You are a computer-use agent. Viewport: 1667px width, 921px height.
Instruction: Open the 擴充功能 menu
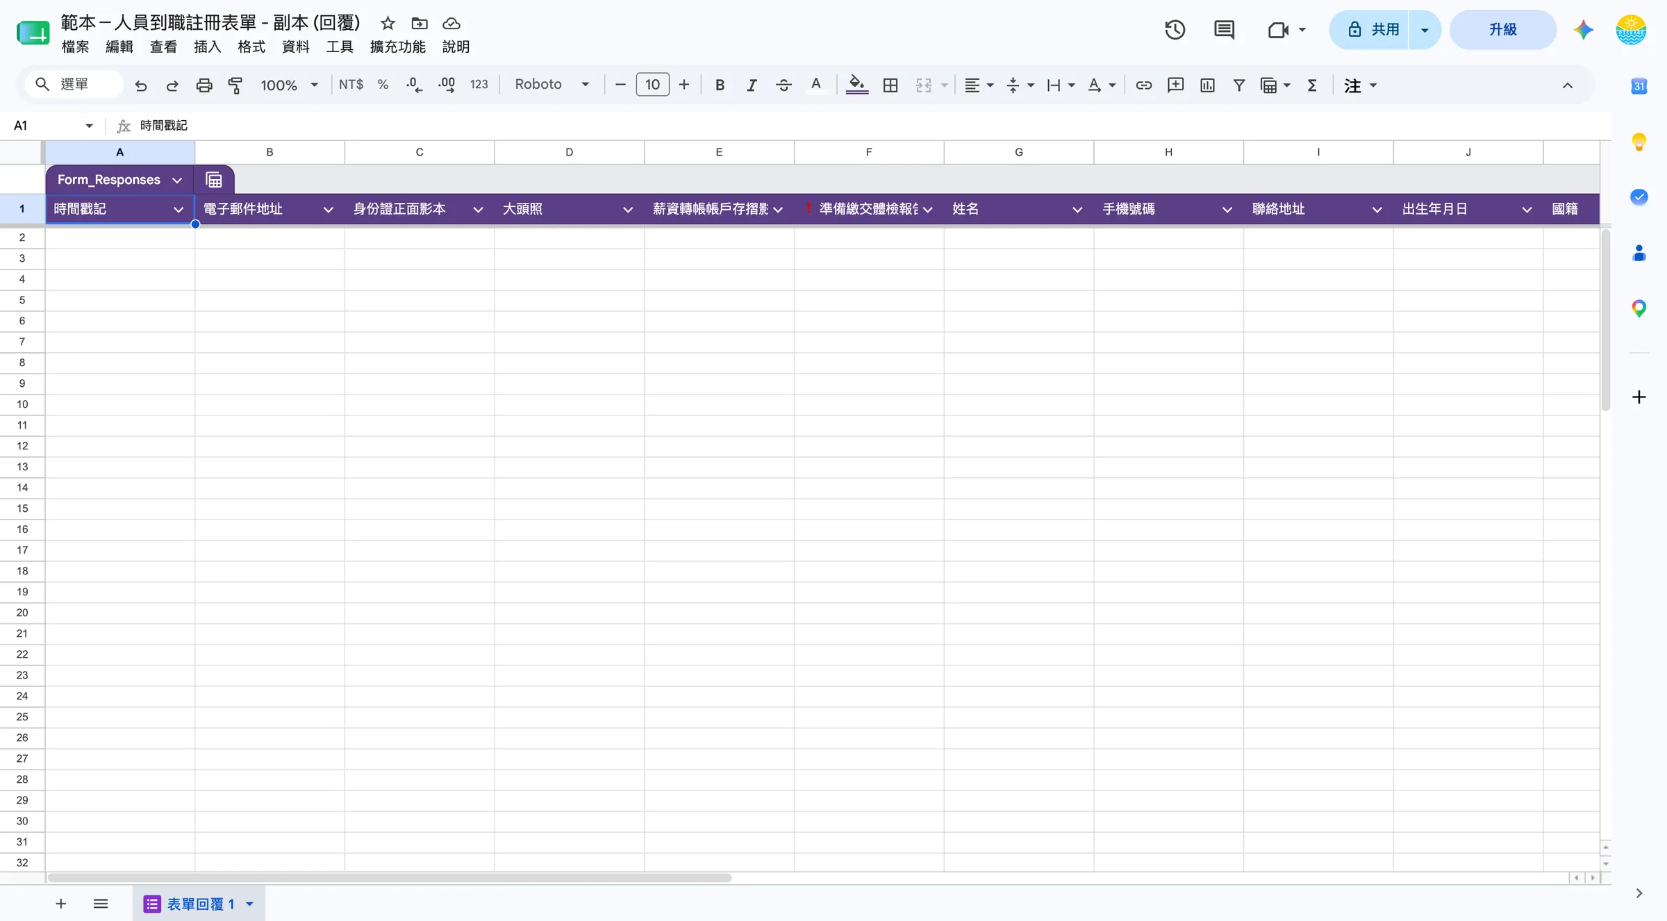coord(397,47)
